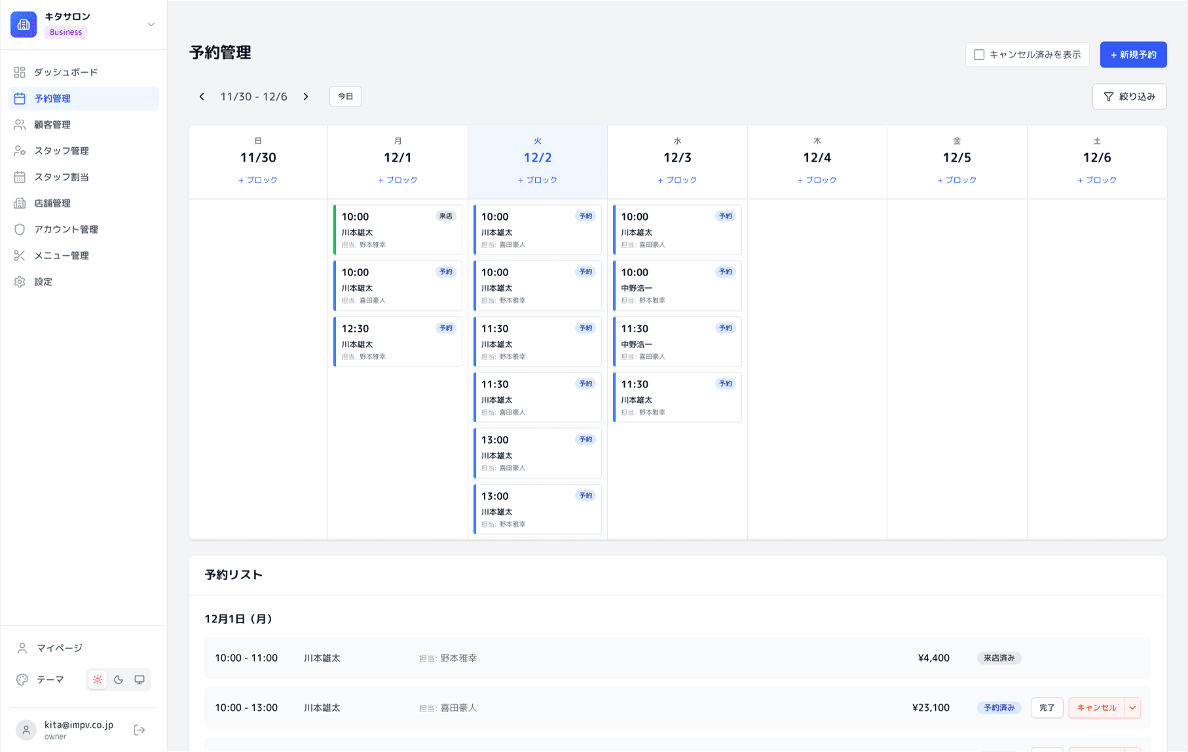Select the system theme monitor icon
The width and height of the screenshot is (1188, 752).
click(139, 679)
